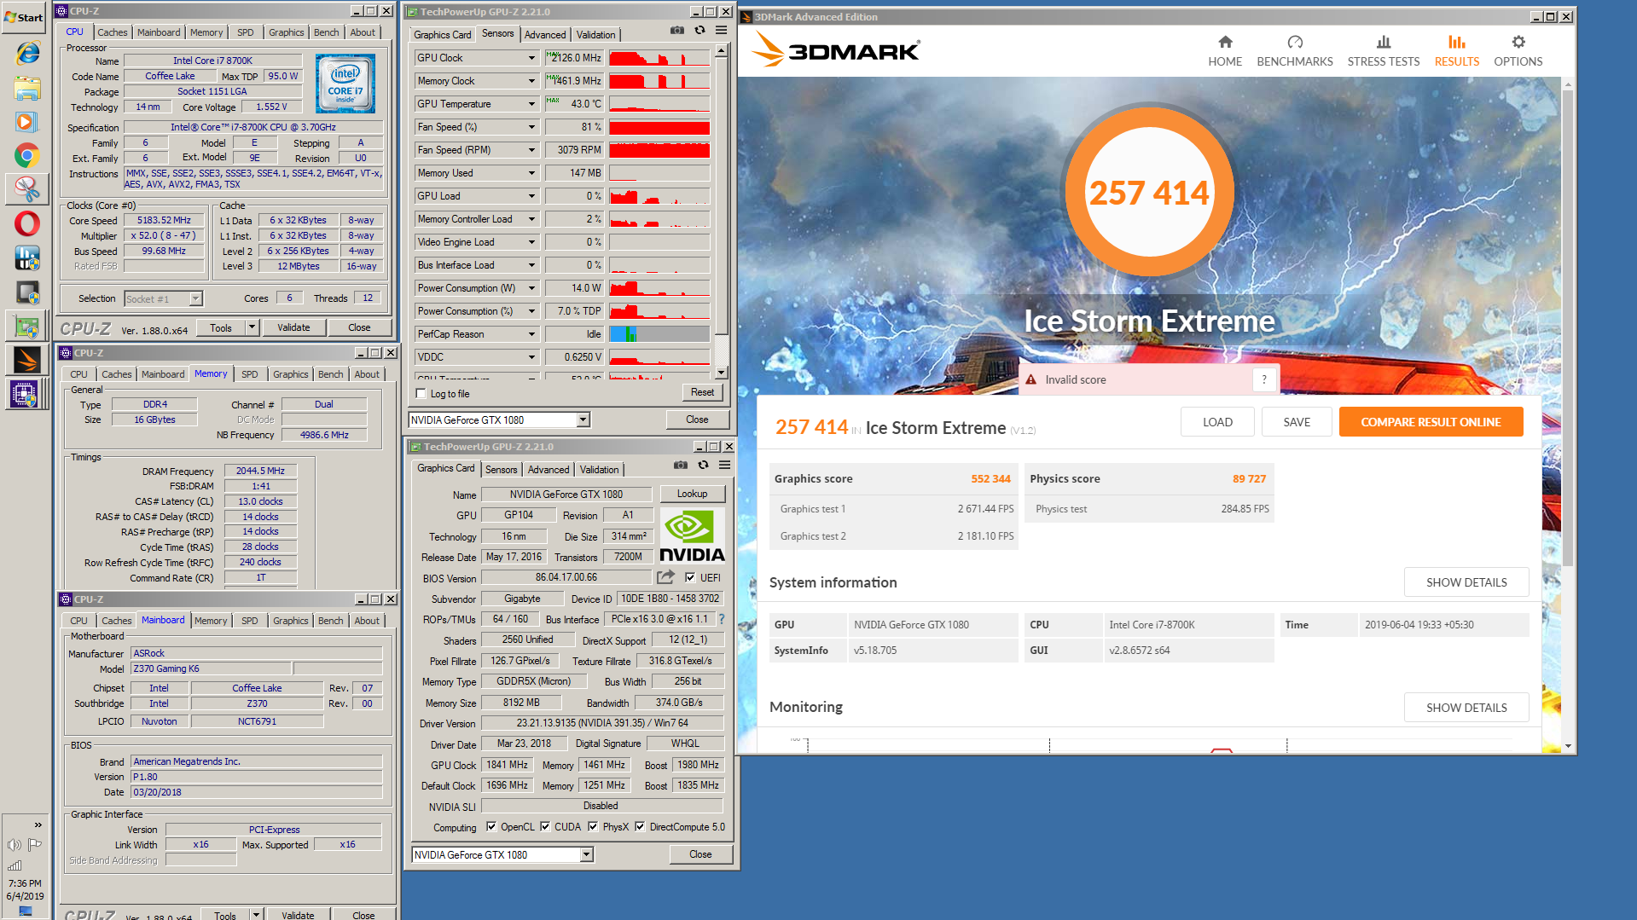Open Google Chrome from taskbar
Image resolution: width=1637 pixels, height=920 pixels.
point(27,156)
